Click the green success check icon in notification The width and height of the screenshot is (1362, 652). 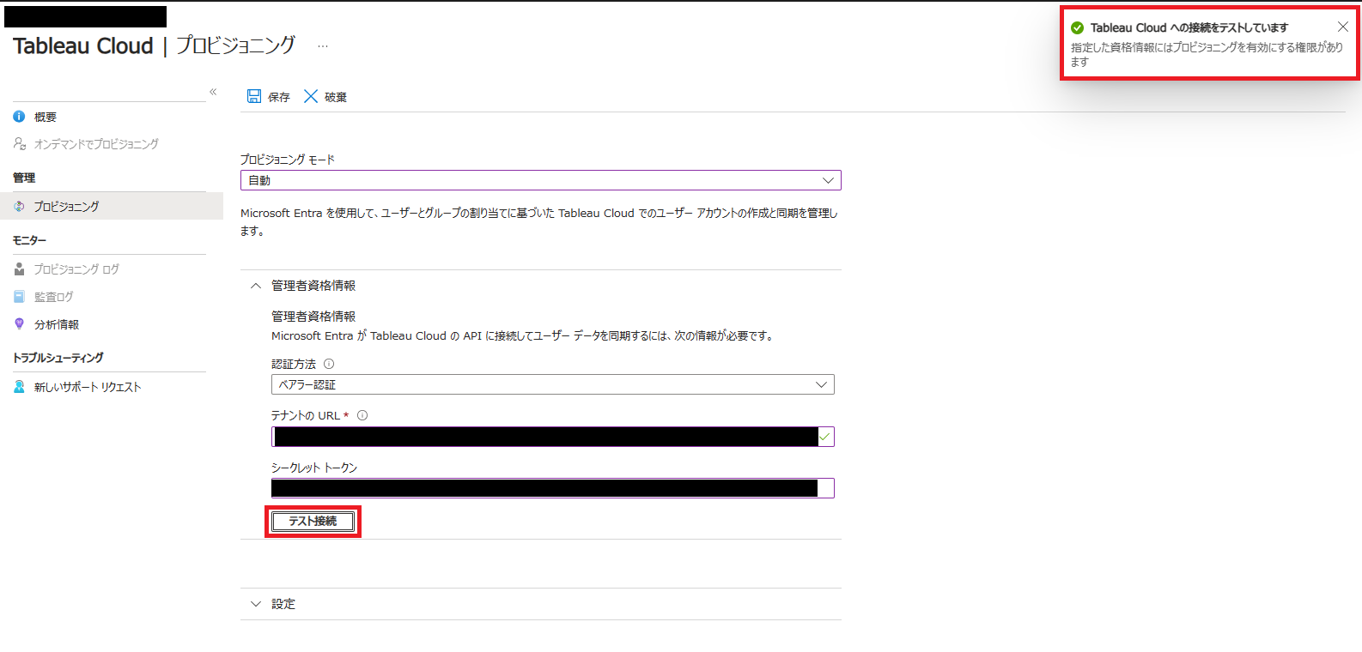tap(1077, 27)
